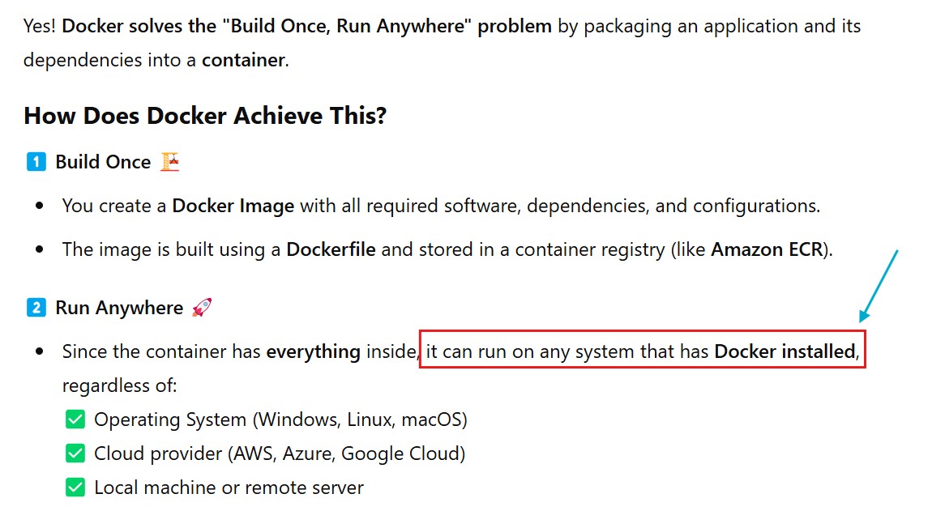Click the blue number 1 icon
Viewport: 945px width, 511px height.
point(36,162)
